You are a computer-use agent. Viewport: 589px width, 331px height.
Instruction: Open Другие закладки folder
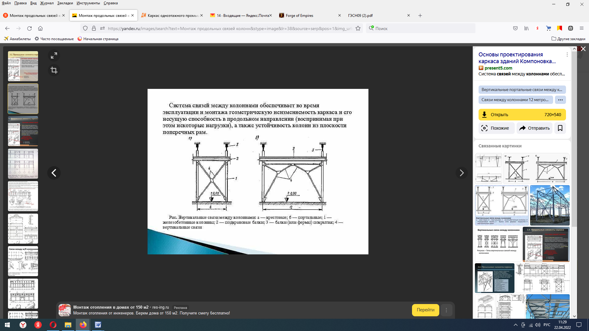[568, 39]
